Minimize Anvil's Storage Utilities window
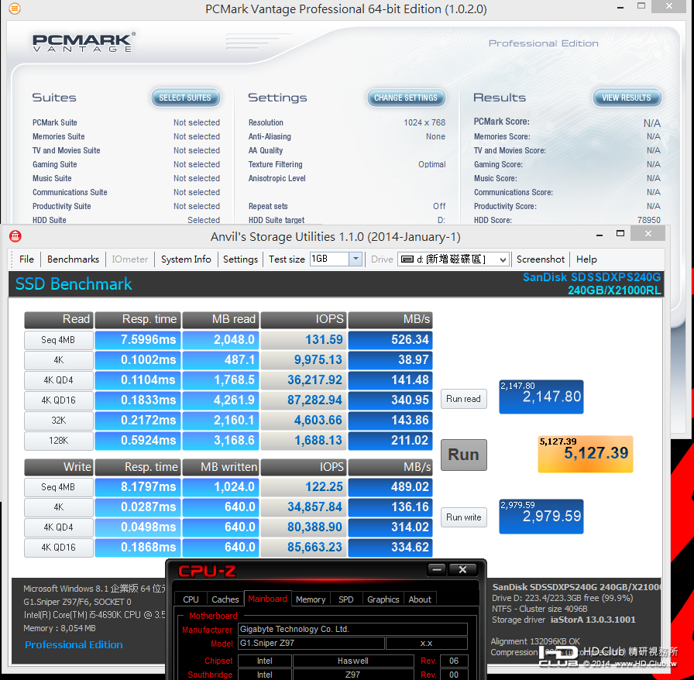The image size is (694, 680). point(600,235)
